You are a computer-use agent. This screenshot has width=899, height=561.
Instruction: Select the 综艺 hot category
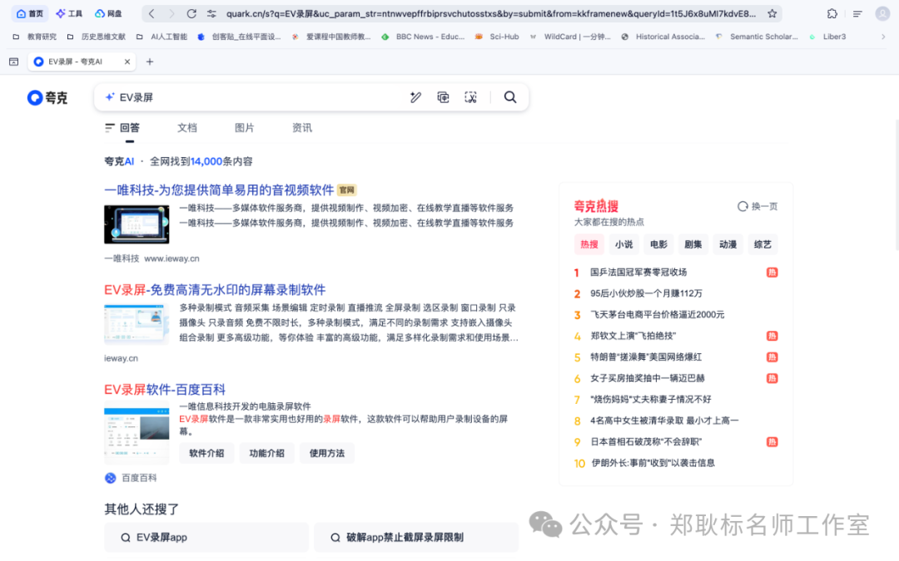762,244
